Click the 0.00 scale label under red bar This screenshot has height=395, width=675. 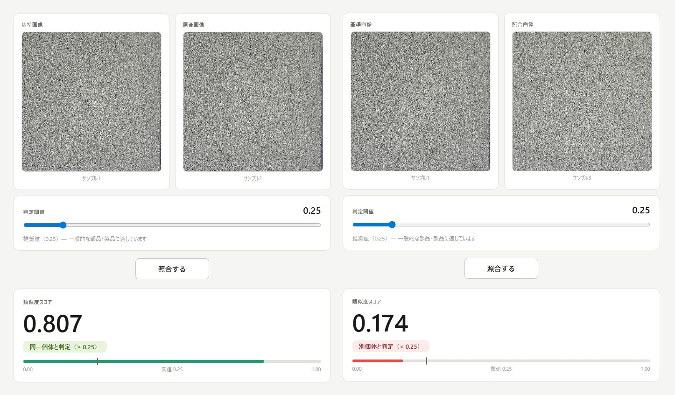(x=357, y=369)
